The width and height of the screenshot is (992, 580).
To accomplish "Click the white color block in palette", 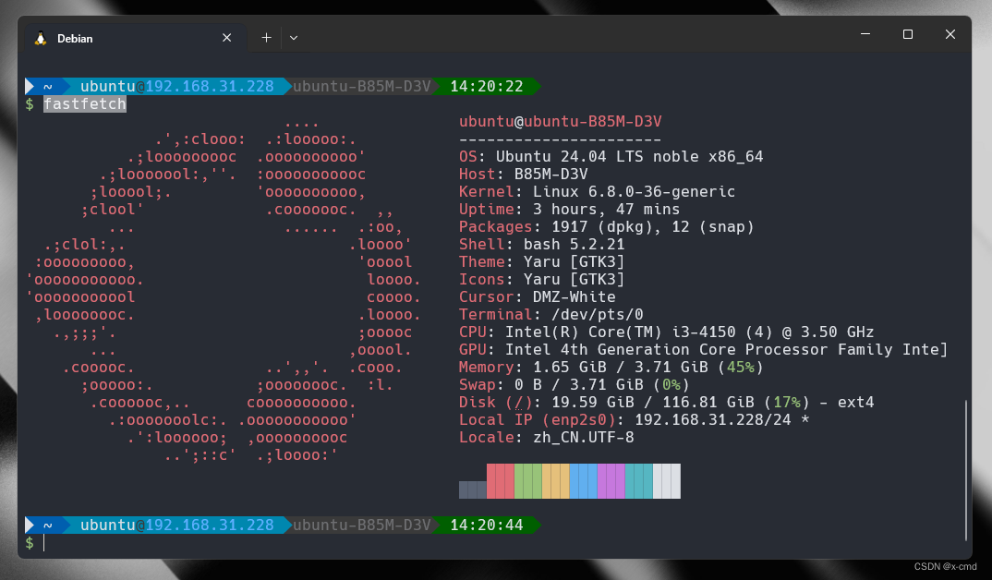I will click(667, 481).
